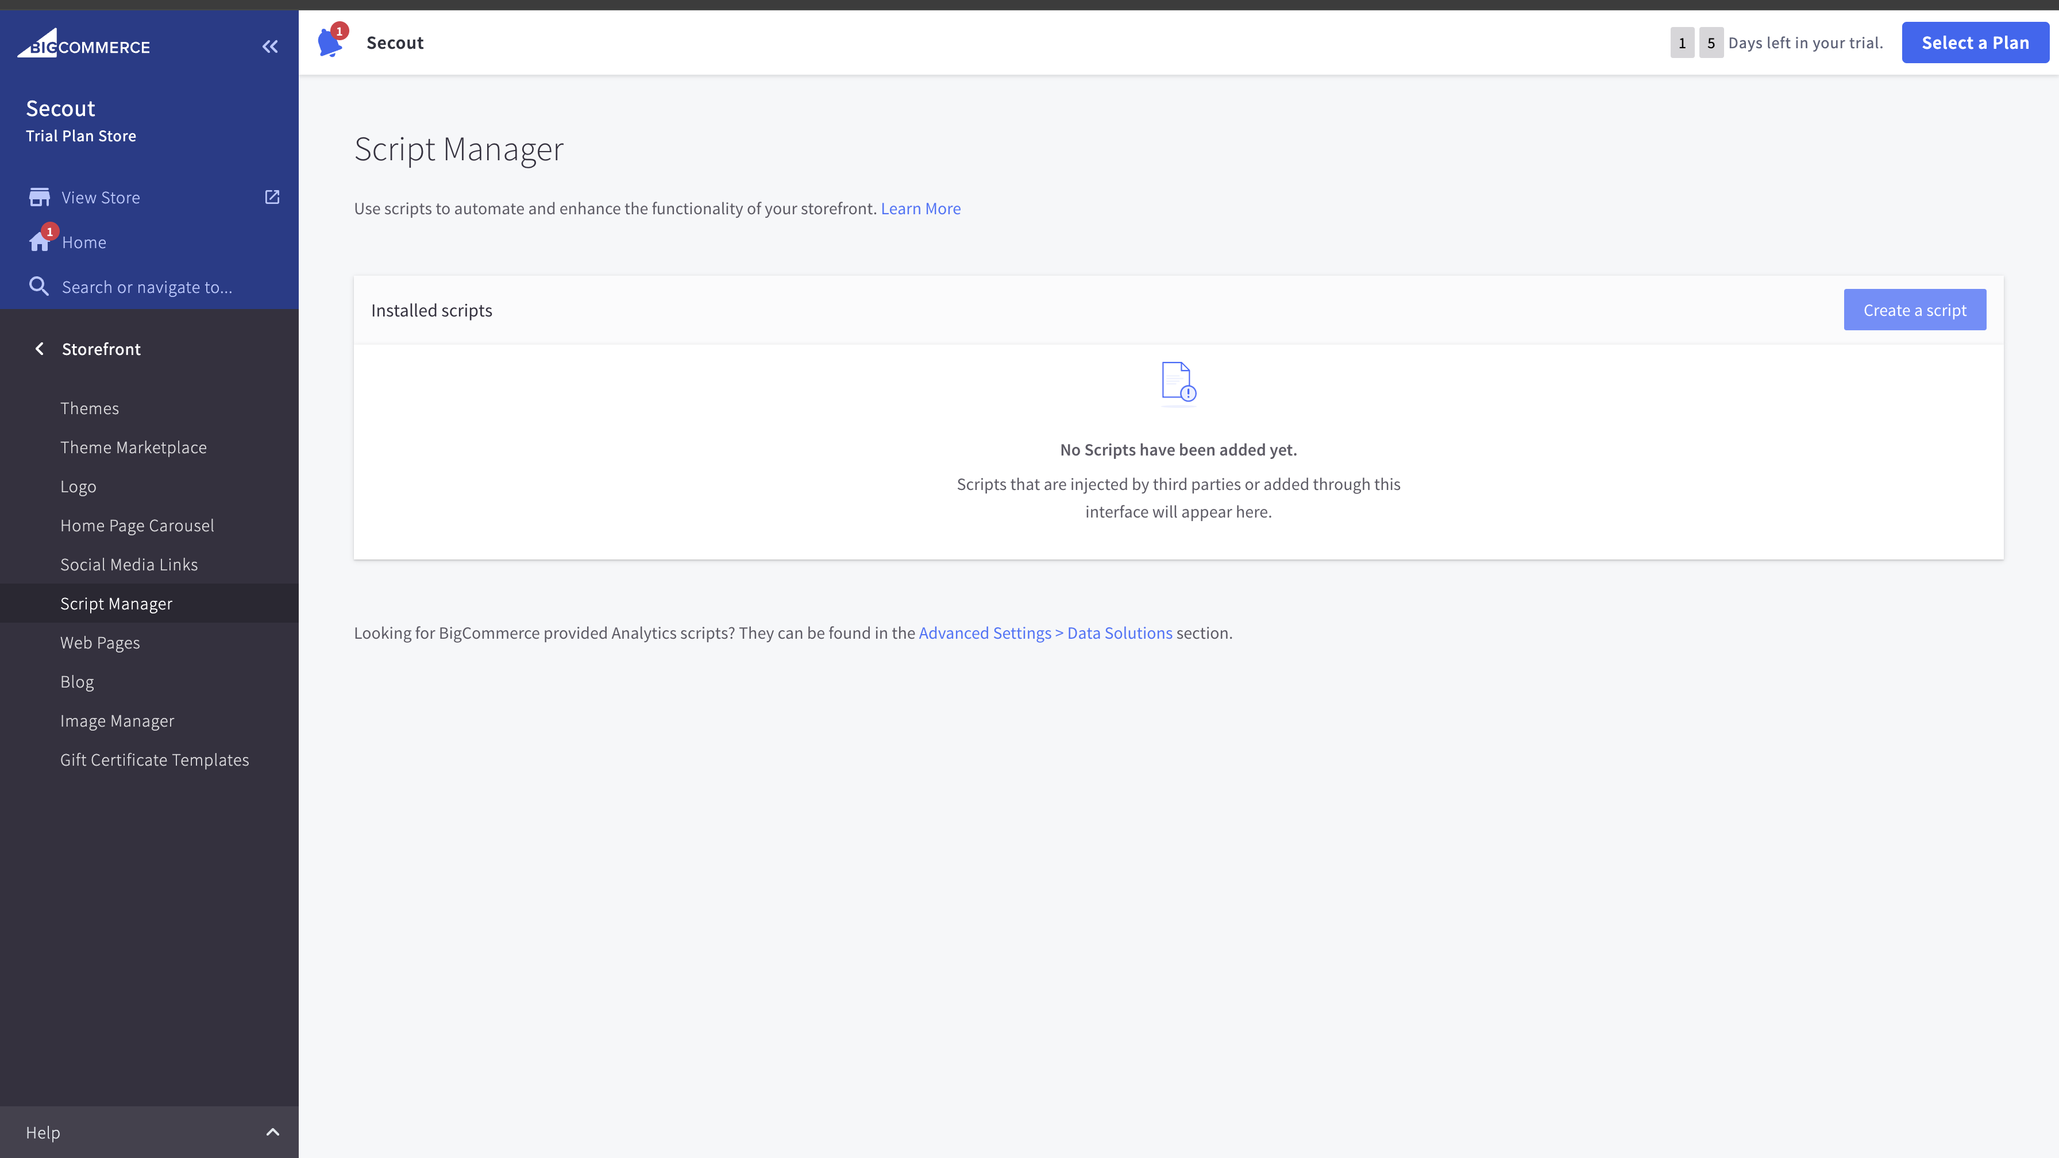Click the Home house icon
Image resolution: width=2059 pixels, height=1158 pixels.
[39, 242]
